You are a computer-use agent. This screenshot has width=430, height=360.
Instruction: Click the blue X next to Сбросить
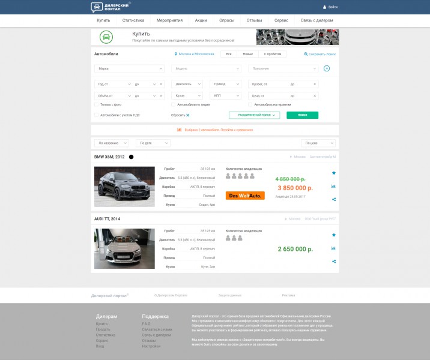pyautogui.click(x=188, y=115)
